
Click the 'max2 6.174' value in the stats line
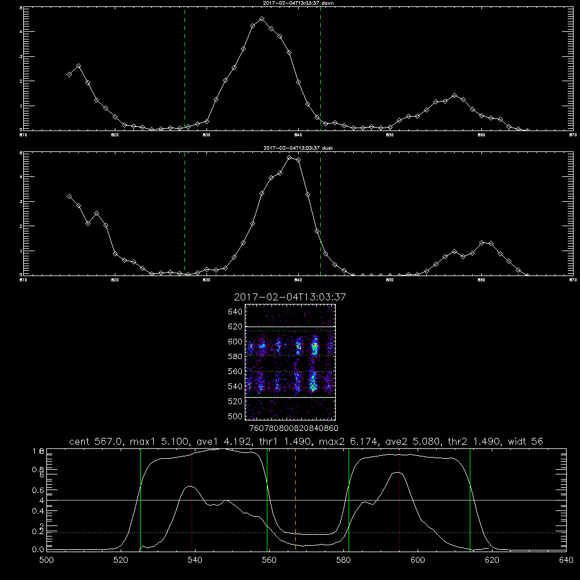348,441
